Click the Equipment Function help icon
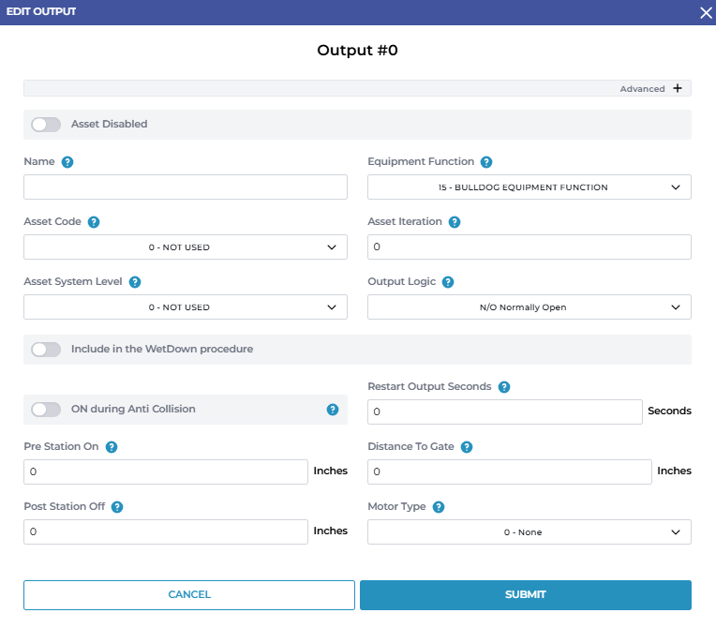The height and width of the screenshot is (643, 716). point(486,162)
